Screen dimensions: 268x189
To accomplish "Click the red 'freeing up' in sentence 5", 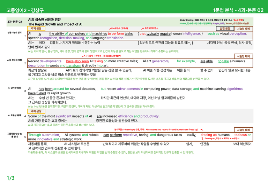I will point(209,135).
